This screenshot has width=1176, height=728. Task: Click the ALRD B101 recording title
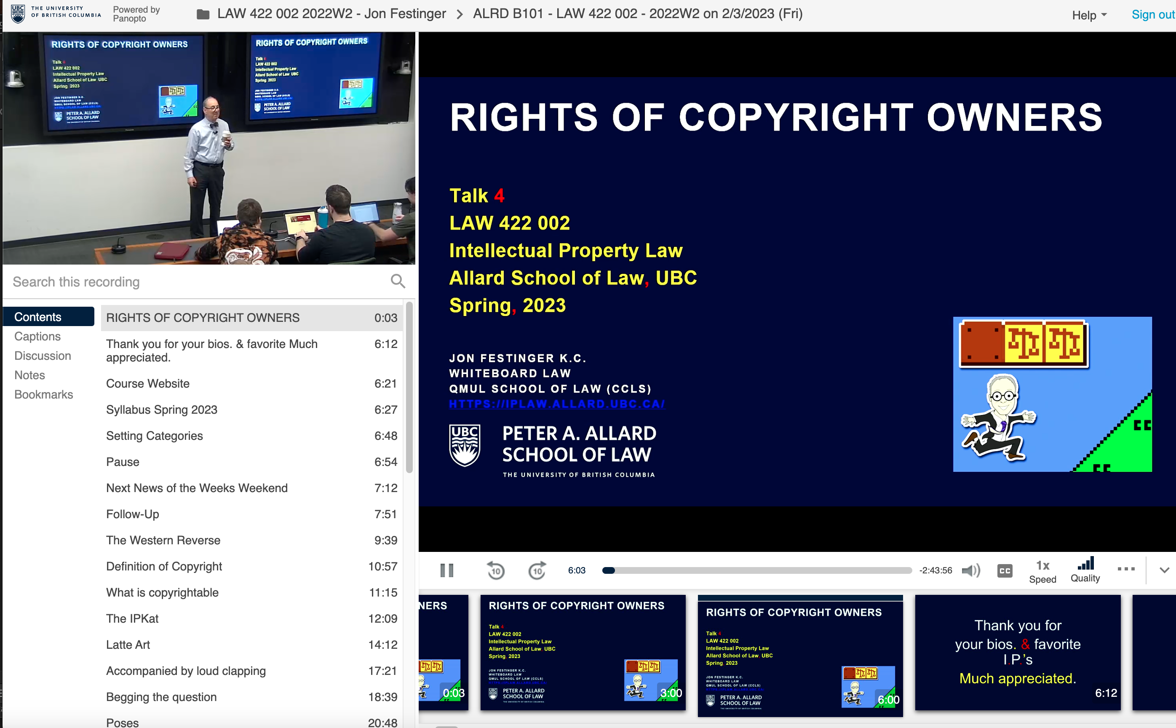click(638, 14)
